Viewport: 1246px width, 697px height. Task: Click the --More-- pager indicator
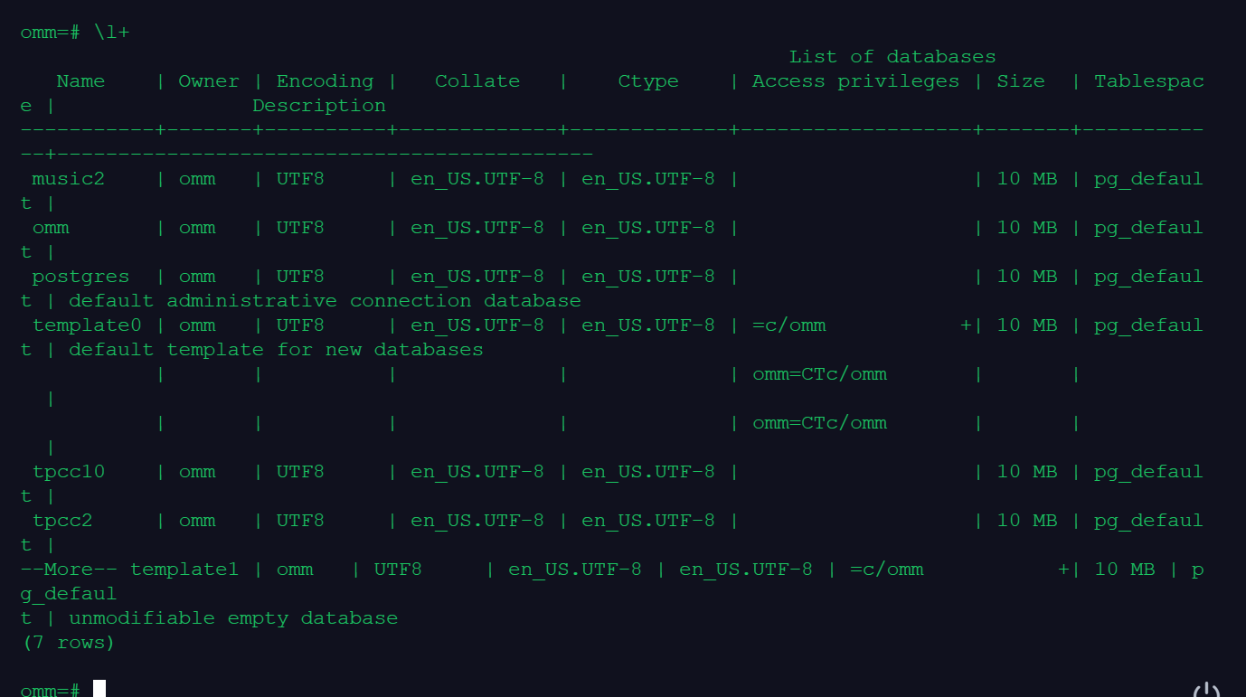[69, 570]
